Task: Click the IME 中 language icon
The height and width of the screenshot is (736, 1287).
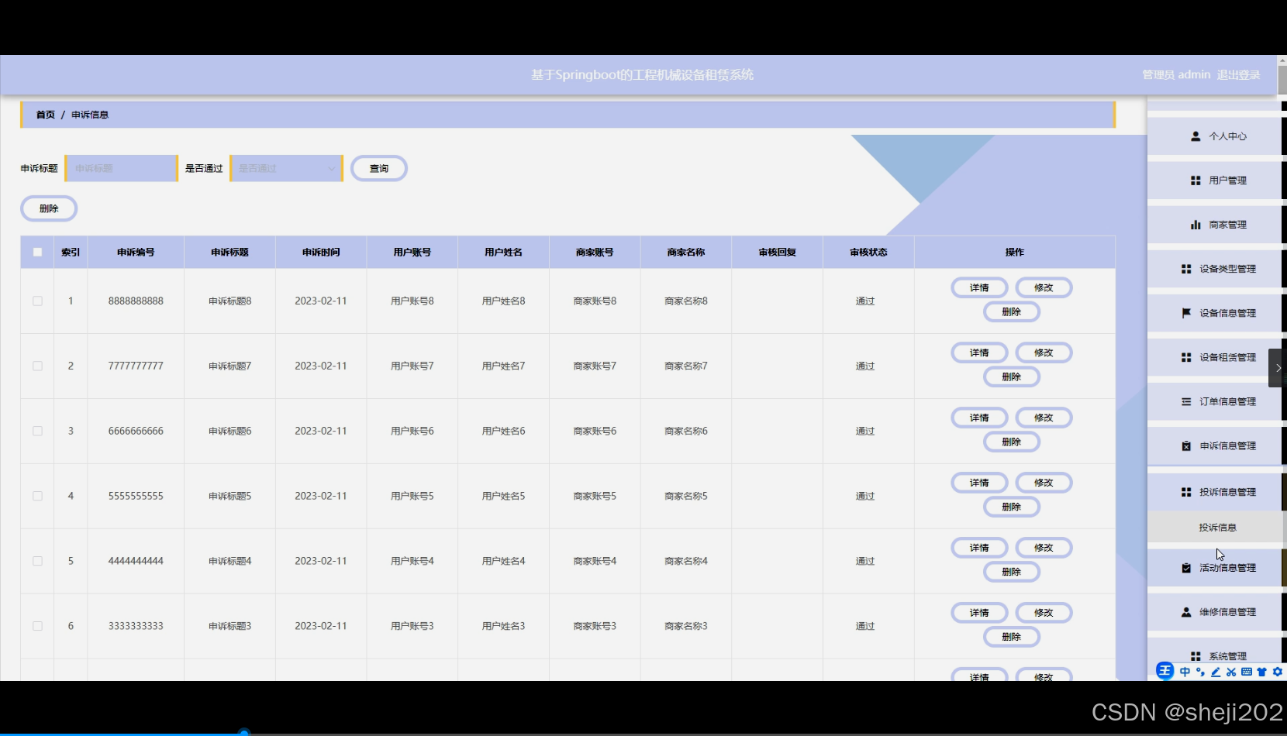Action: pyautogui.click(x=1185, y=672)
